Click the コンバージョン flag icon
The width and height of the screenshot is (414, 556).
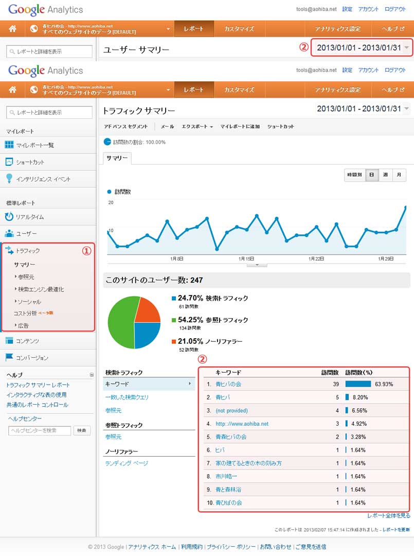point(9,357)
